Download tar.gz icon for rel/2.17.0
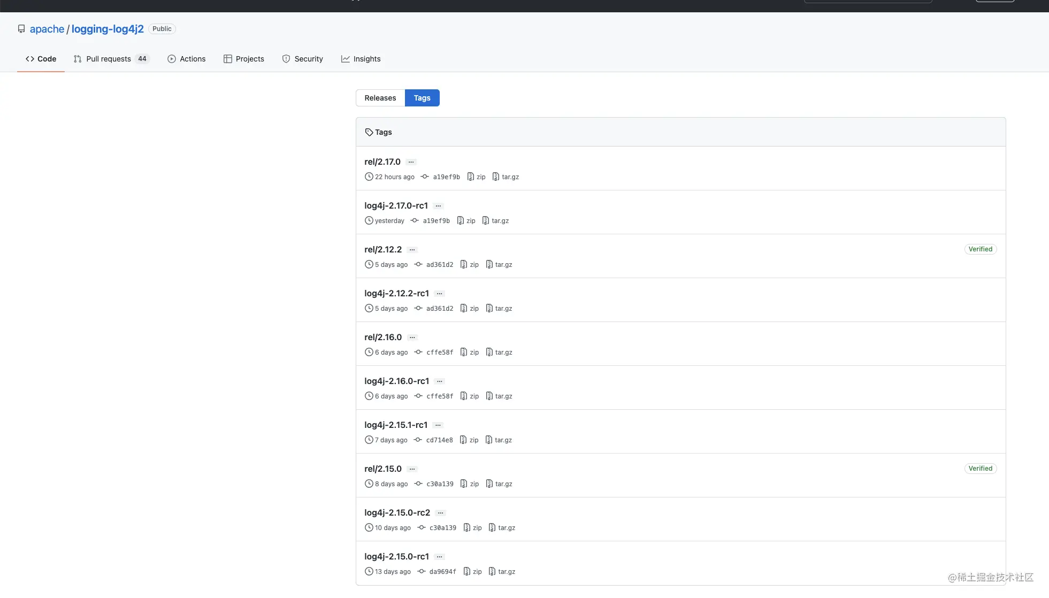Viewport: 1049px width, 598px height. (x=496, y=177)
